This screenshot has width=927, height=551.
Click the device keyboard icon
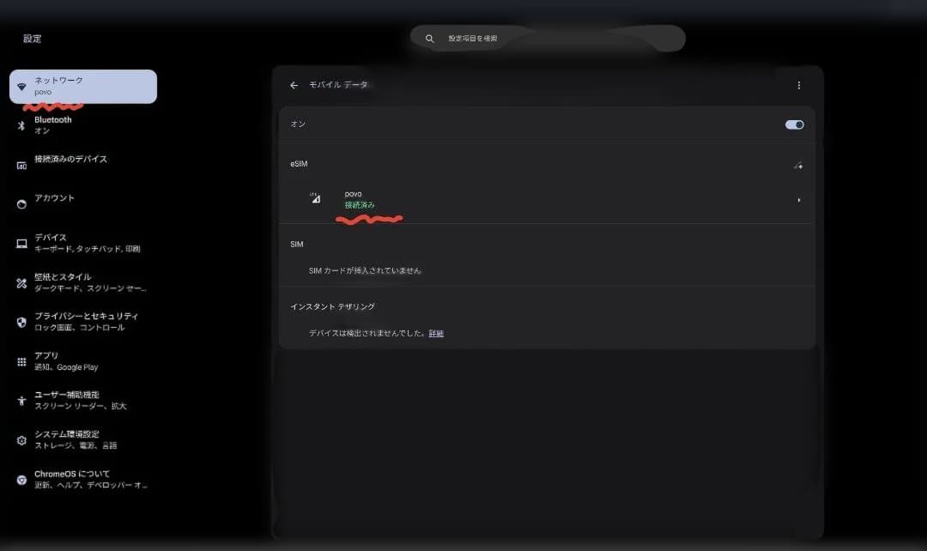(x=21, y=241)
